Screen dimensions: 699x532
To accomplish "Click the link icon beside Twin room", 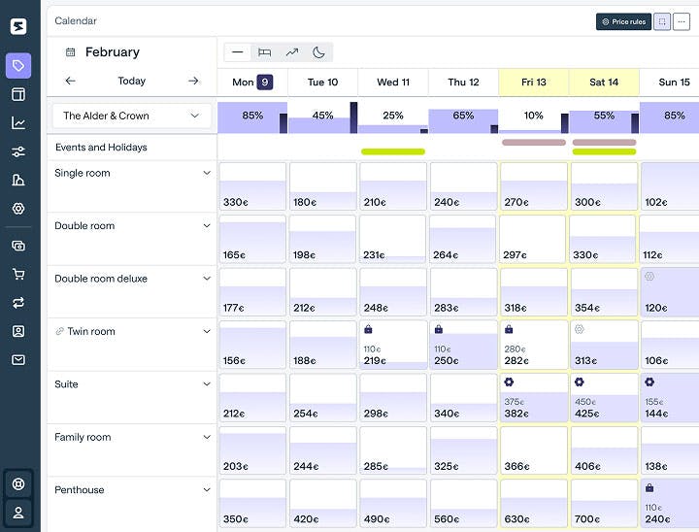I will 59,331.
